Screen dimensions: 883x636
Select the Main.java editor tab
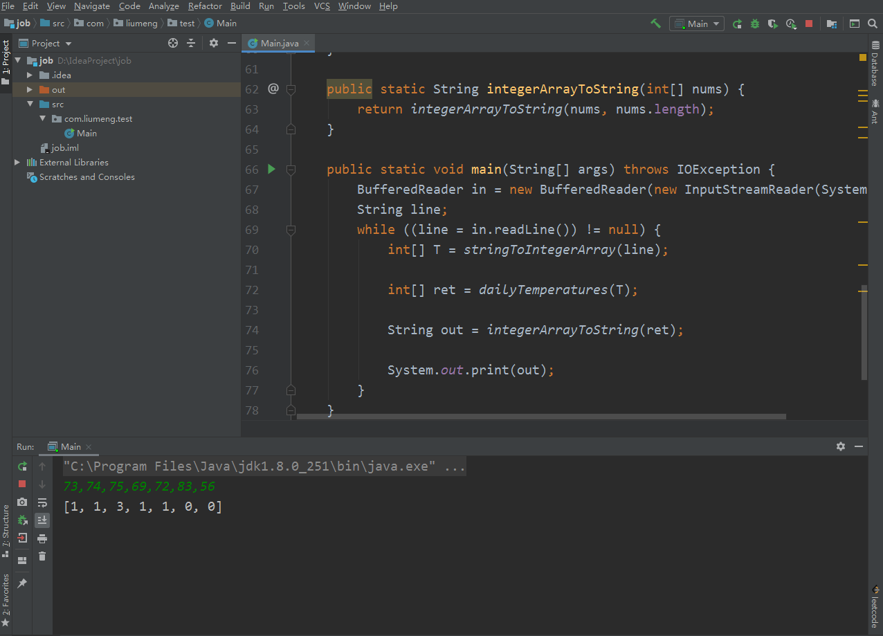pyautogui.click(x=279, y=44)
